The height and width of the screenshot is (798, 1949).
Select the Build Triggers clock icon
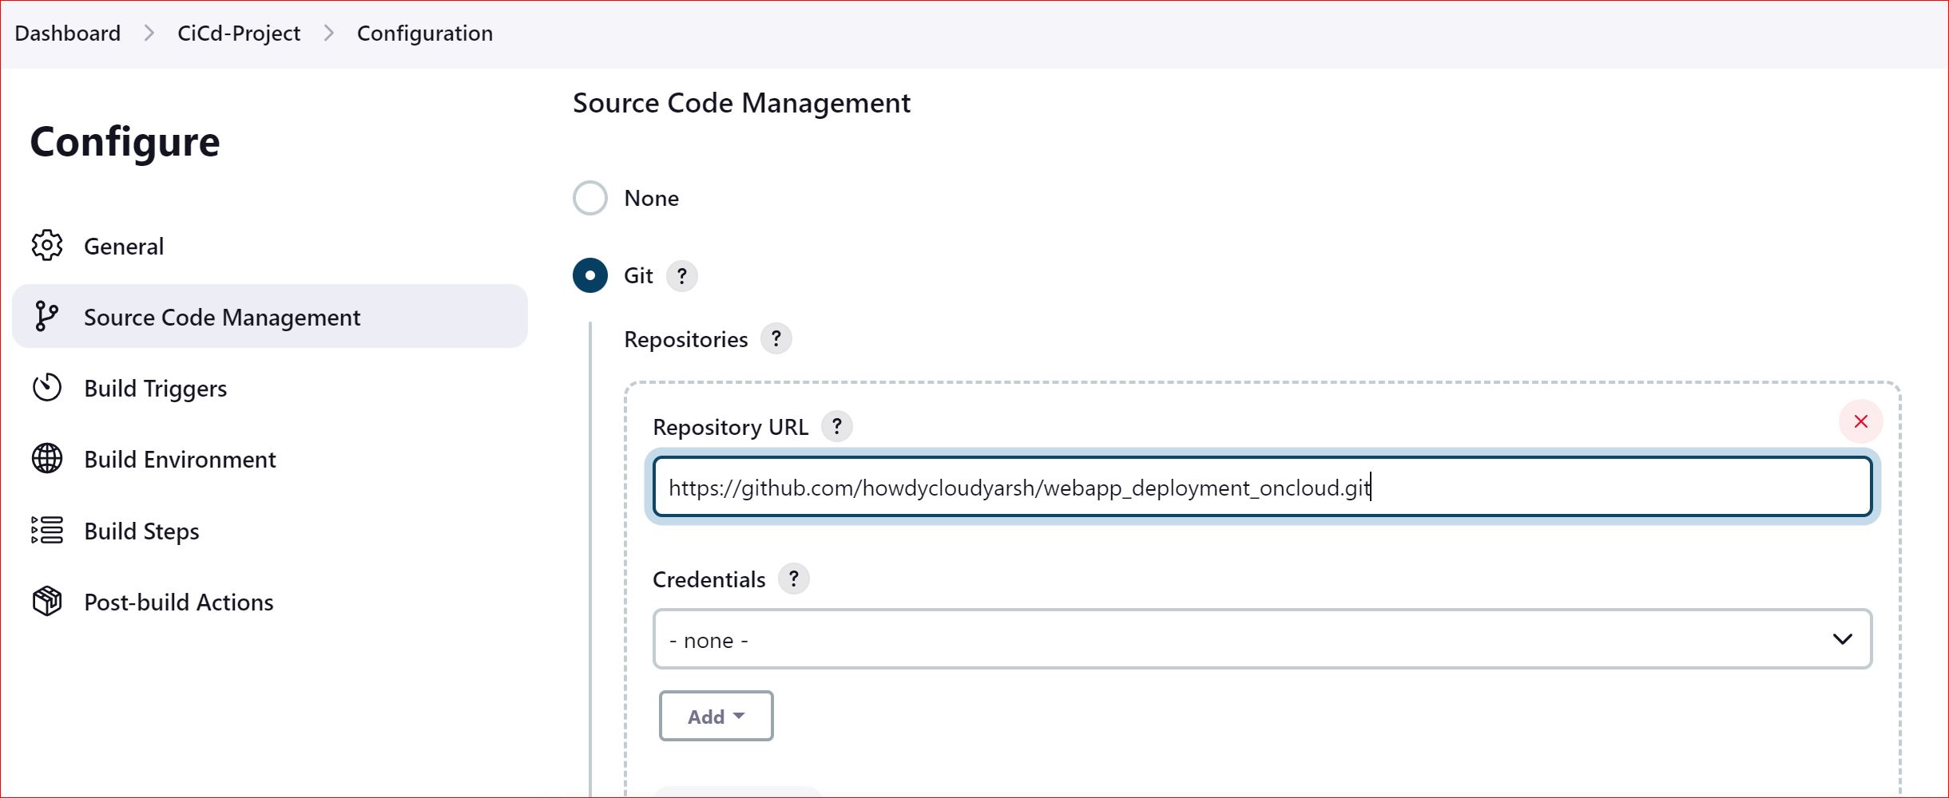[x=46, y=388]
